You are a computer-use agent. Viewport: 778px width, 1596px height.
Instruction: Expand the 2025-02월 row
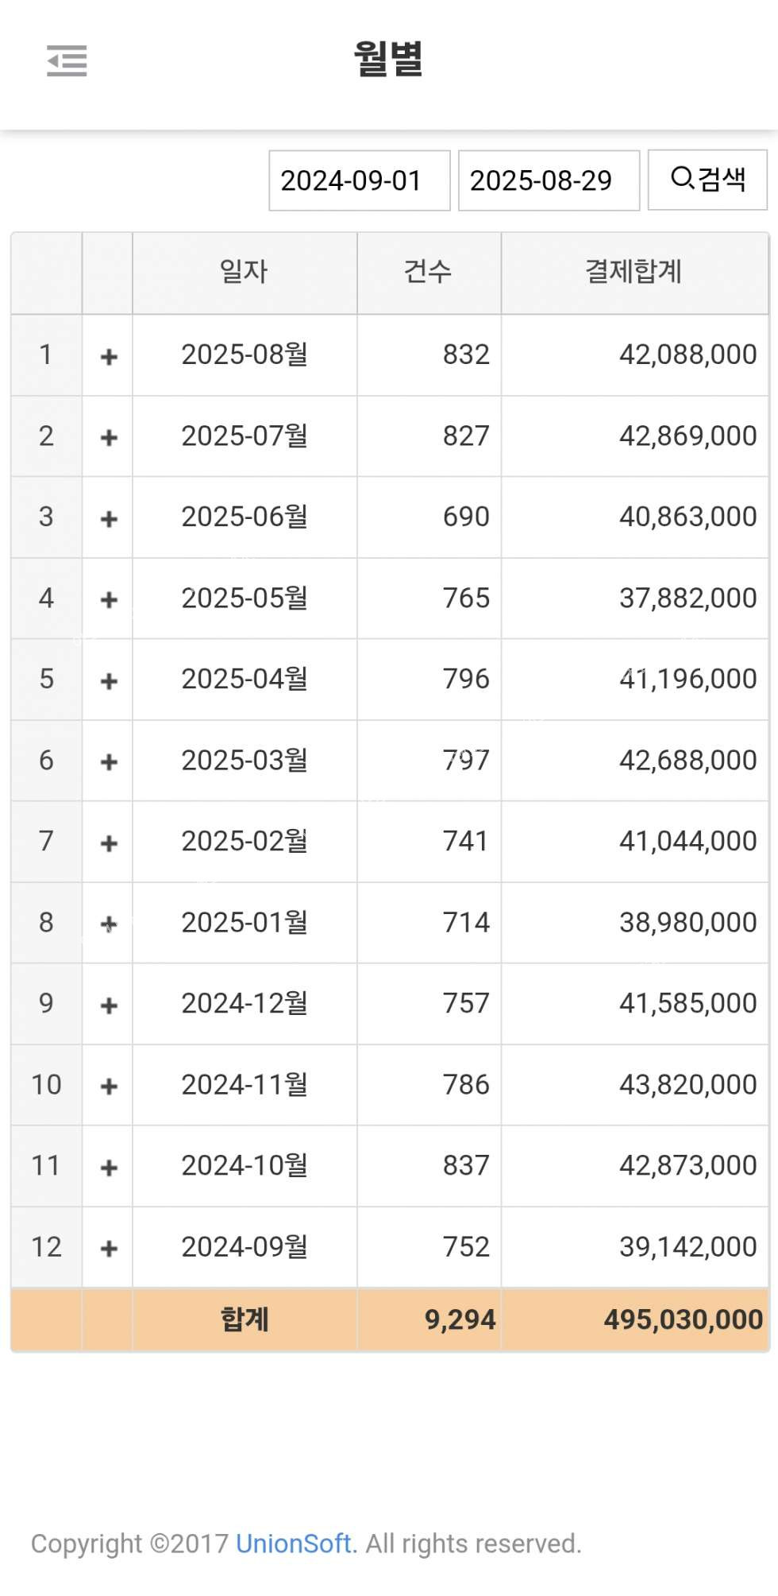(x=109, y=843)
